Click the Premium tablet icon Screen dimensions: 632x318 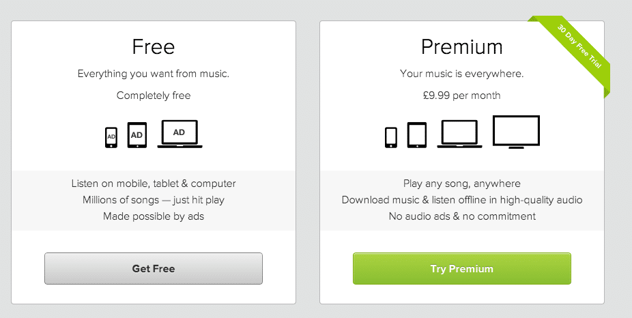click(x=417, y=135)
